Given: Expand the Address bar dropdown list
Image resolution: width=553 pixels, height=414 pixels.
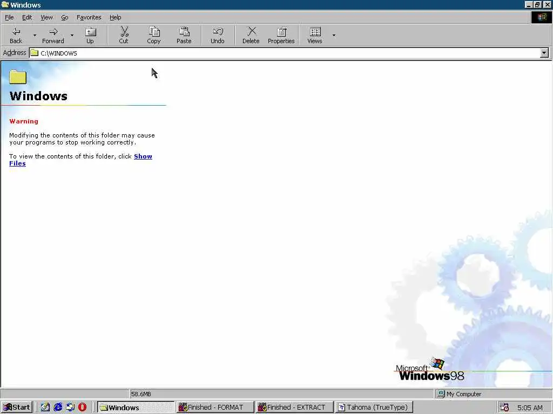Looking at the screenshot, I should point(544,53).
